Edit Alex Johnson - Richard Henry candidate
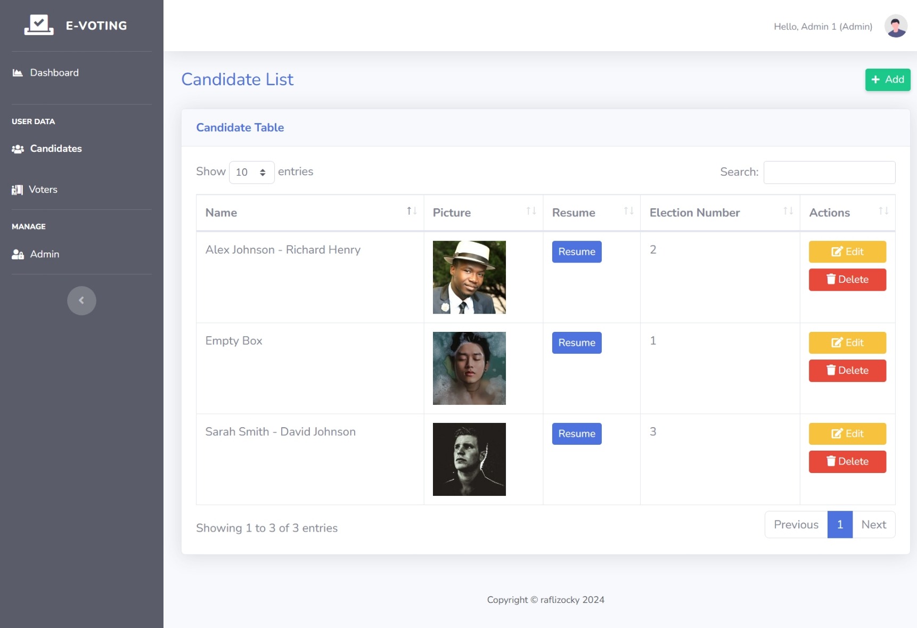 pyautogui.click(x=847, y=252)
